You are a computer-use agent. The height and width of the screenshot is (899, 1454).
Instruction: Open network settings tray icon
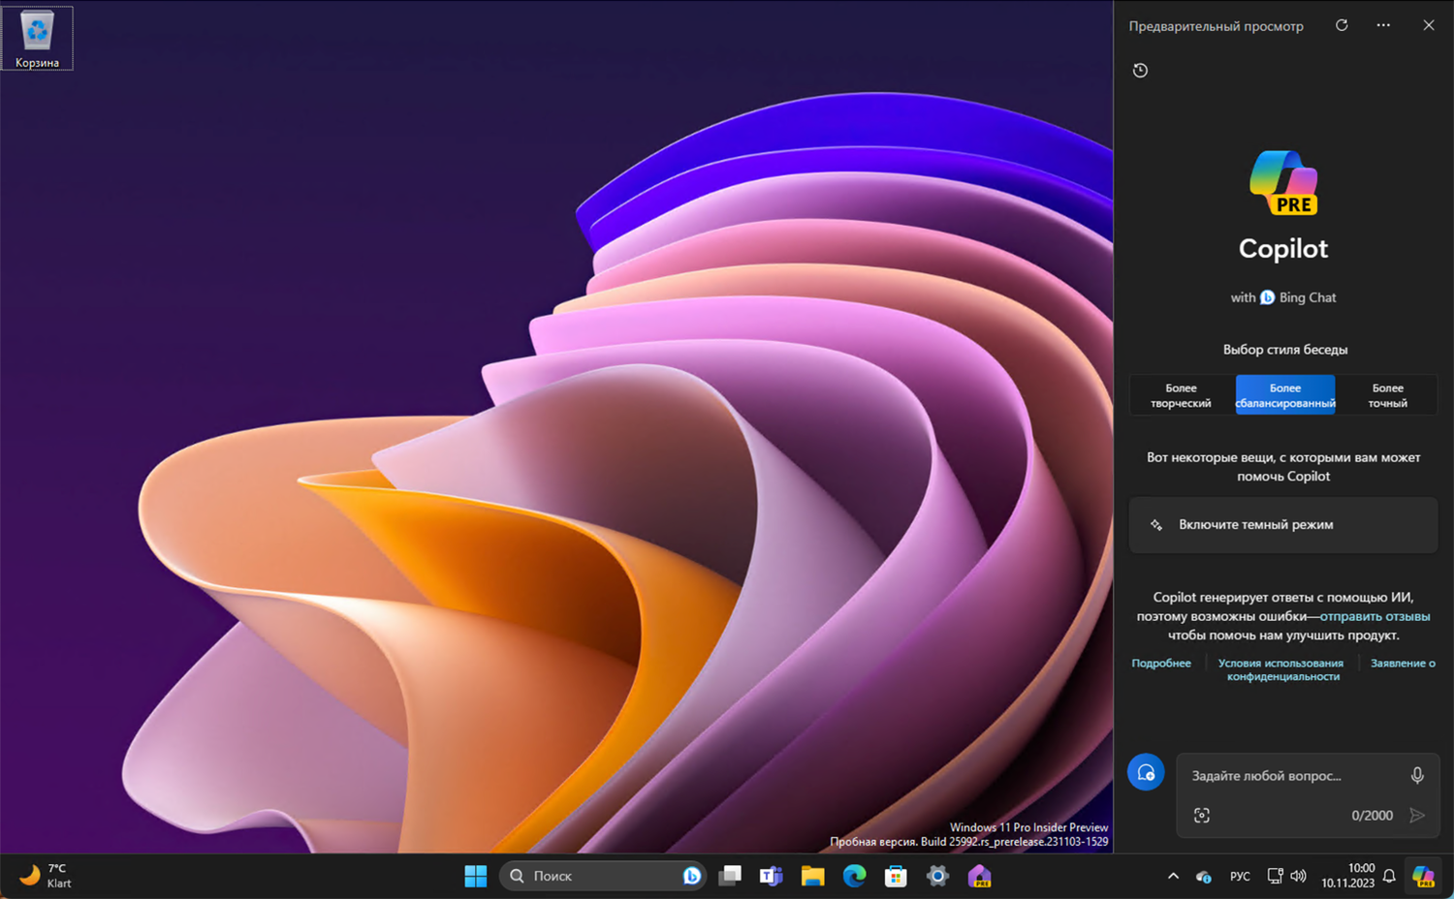point(1275,877)
